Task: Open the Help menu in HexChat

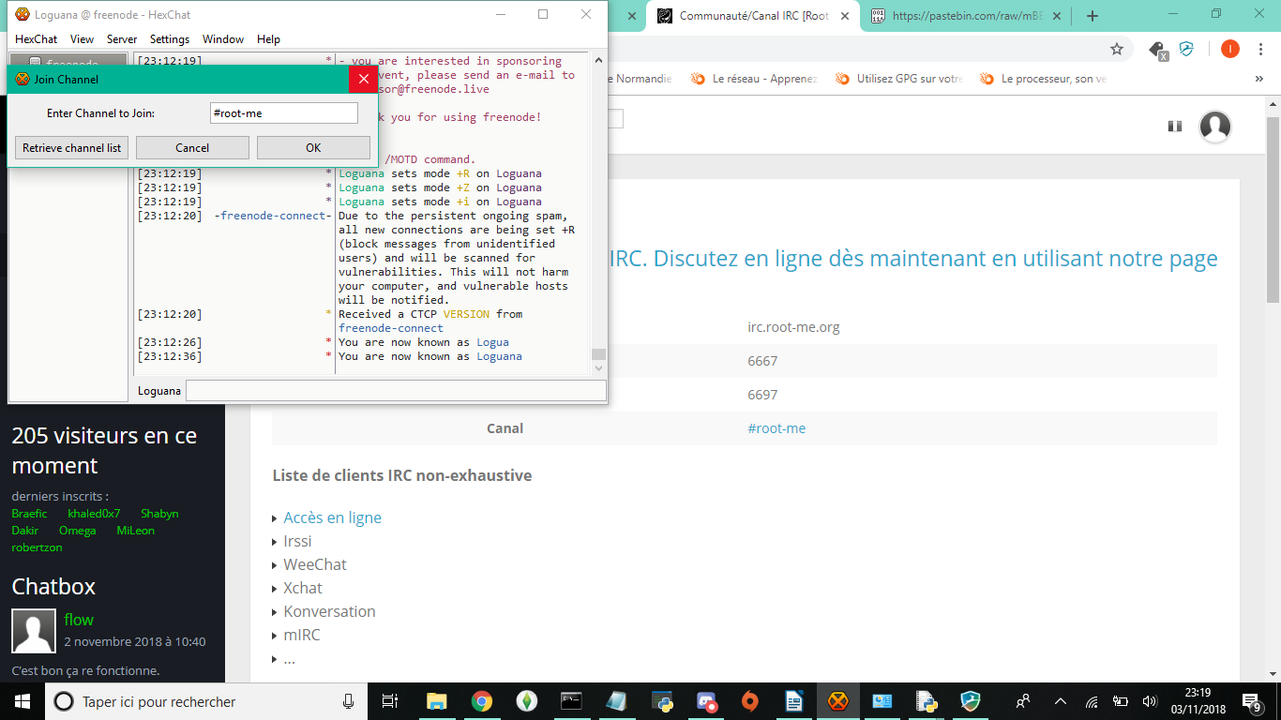Action: 268,39
